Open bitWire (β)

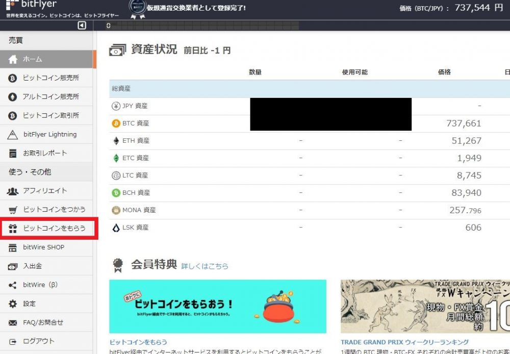[46, 285]
